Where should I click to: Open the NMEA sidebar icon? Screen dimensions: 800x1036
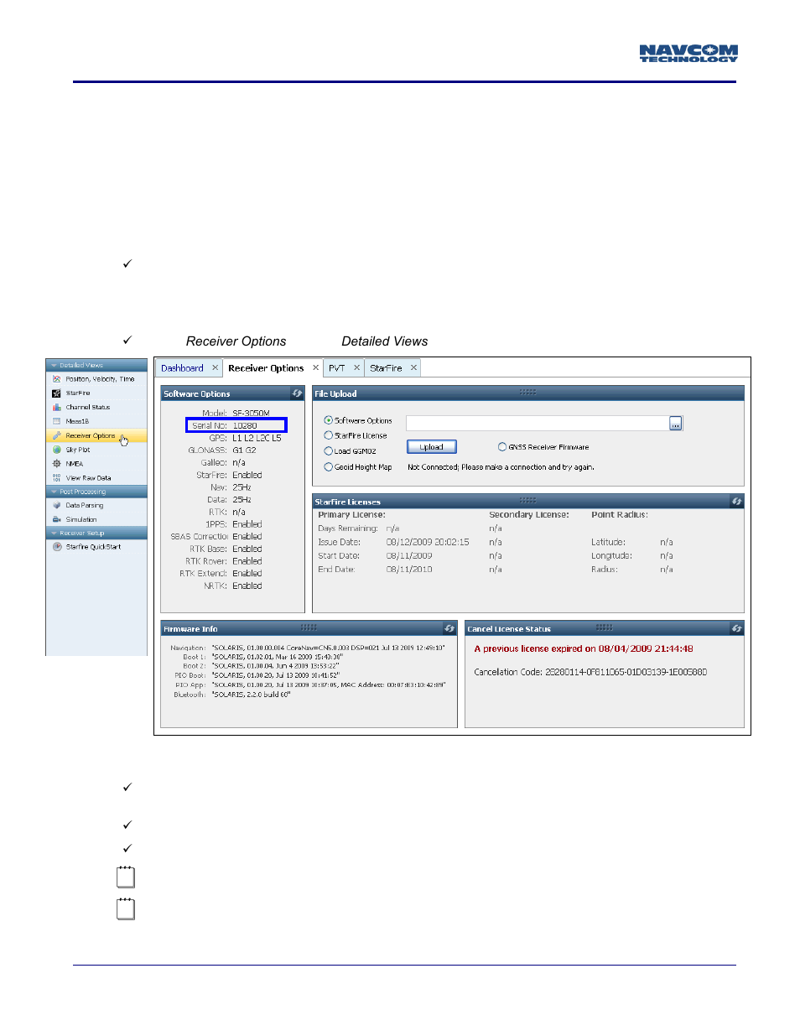point(57,464)
